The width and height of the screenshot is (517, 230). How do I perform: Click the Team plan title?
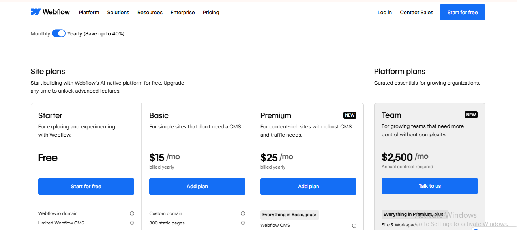(x=391, y=115)
